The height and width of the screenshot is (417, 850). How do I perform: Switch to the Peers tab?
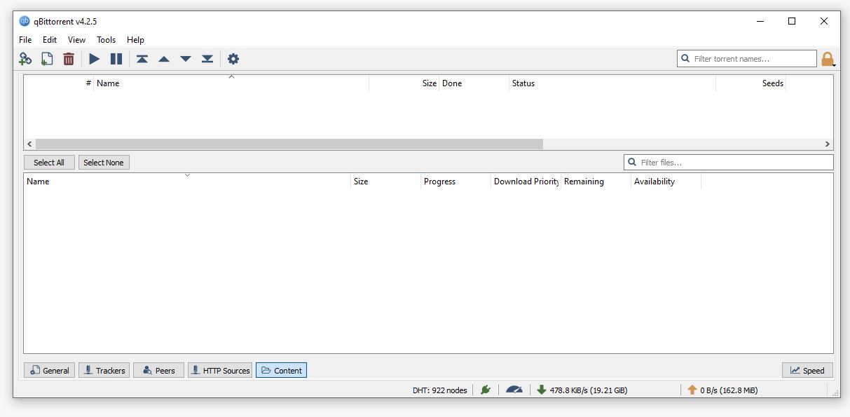coord(158,370)
